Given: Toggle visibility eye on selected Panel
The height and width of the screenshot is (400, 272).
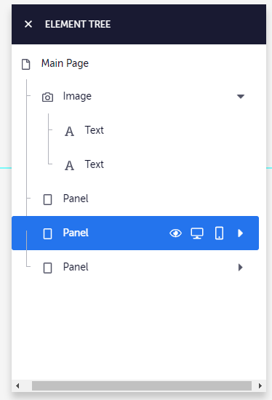Looking at the screenshot, I should pos(175,233).
